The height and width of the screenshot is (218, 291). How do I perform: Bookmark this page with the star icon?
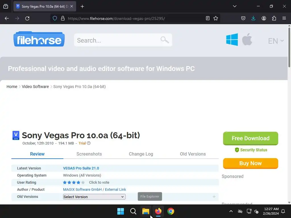(x=216, y=18)
